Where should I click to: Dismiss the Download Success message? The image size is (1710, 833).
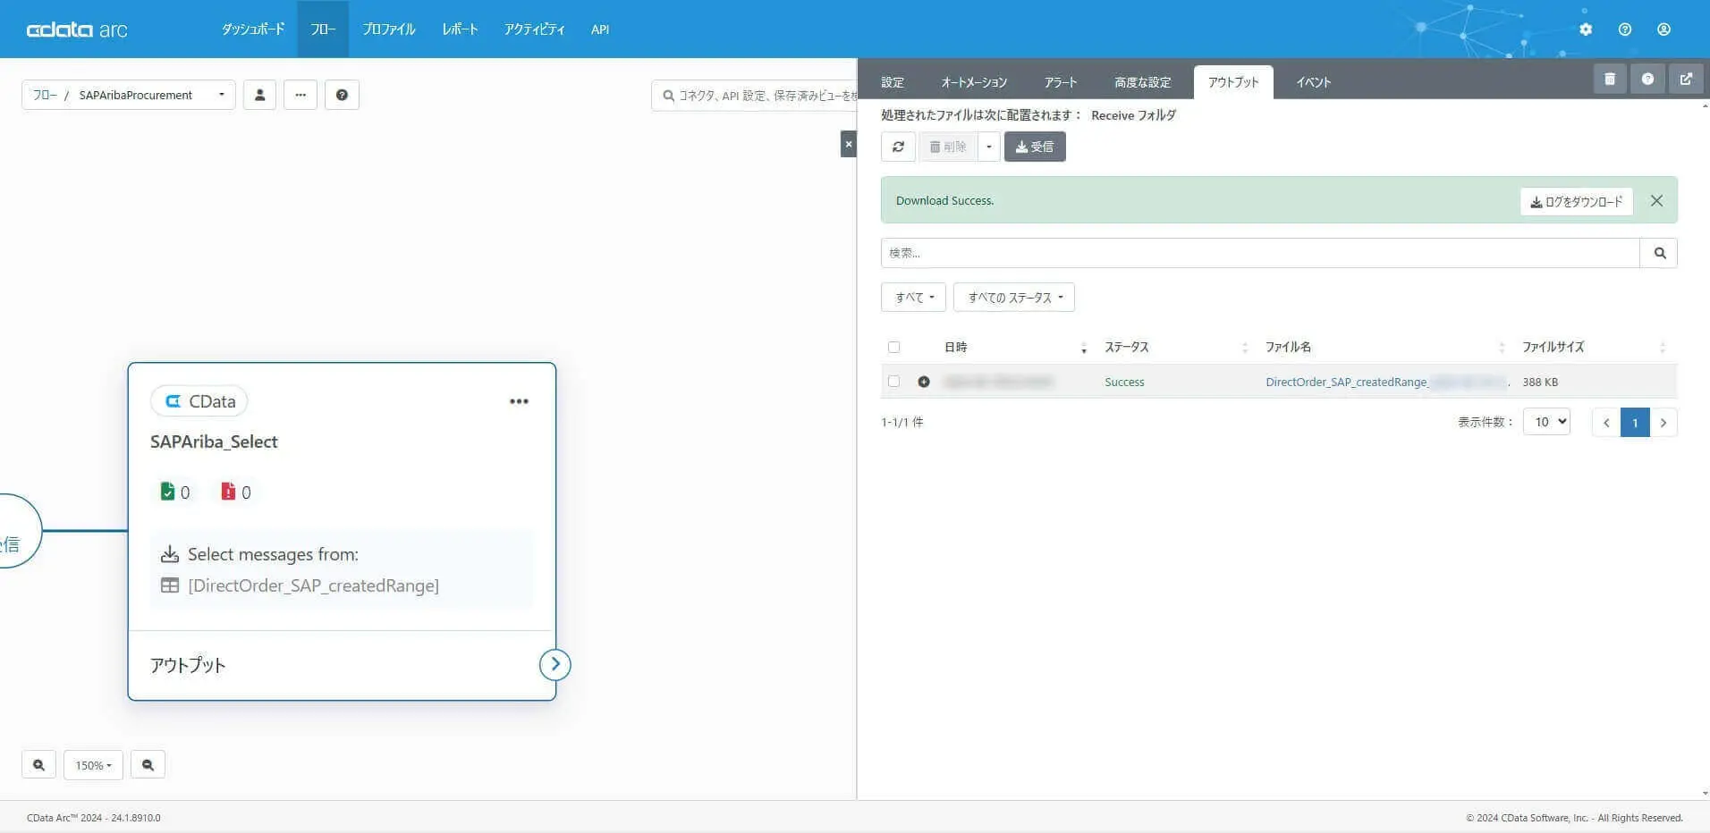coord(1656,201)
